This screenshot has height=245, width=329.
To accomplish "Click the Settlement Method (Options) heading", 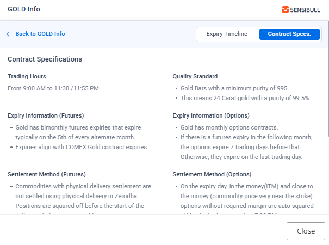I will click(x=212, y=174).
